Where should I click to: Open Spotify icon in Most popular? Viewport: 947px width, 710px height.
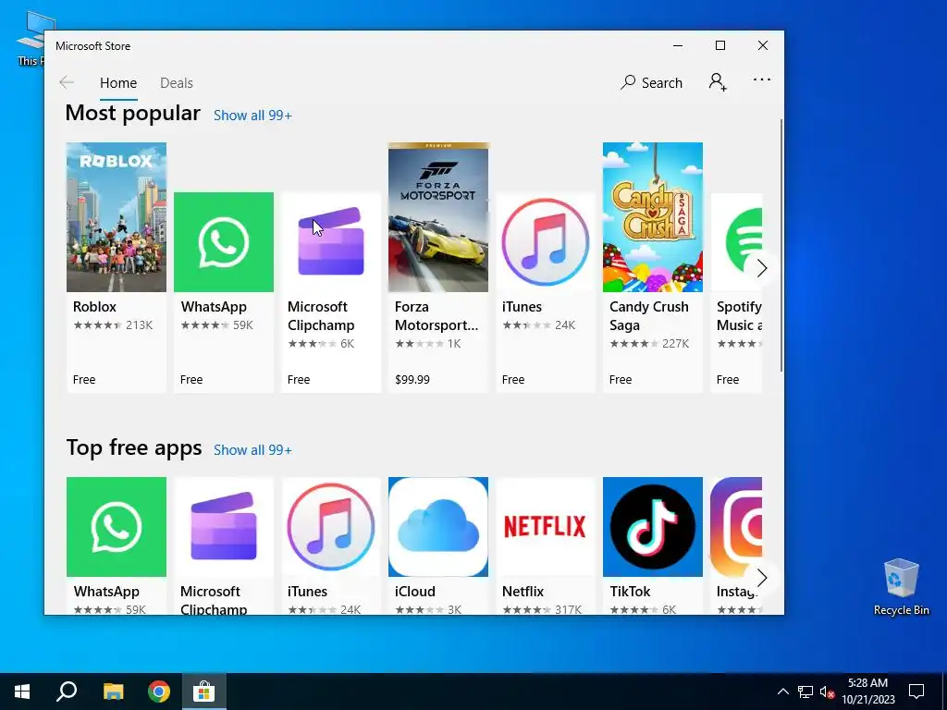tap(736, 242)
